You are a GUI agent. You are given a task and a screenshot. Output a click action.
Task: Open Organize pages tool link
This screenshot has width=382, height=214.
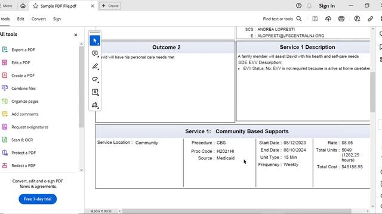(25, 101)
